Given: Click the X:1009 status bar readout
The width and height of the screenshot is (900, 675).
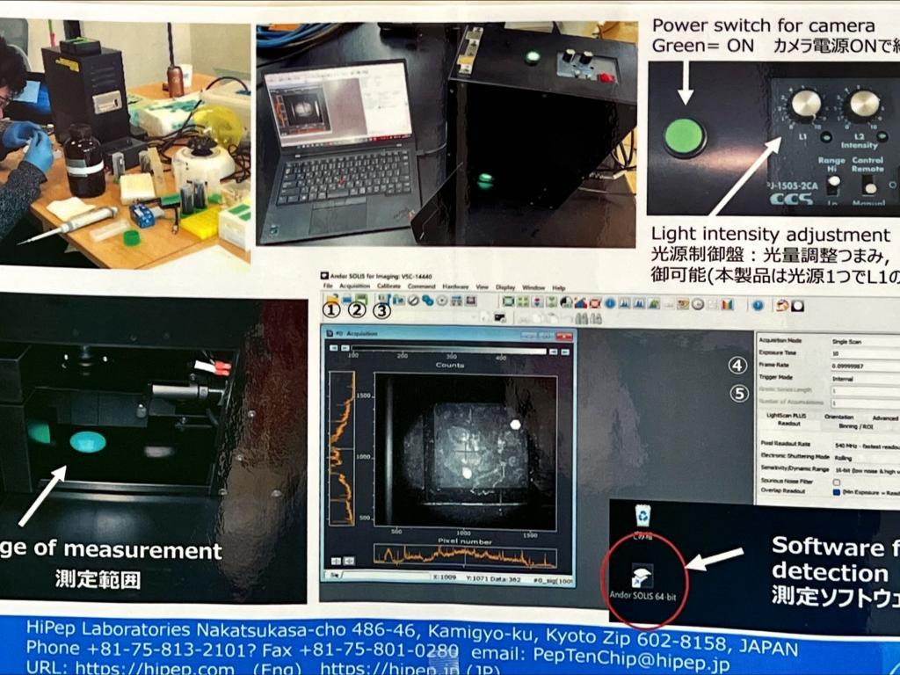Looking at the screenshot, I should [x=444, y=577].
